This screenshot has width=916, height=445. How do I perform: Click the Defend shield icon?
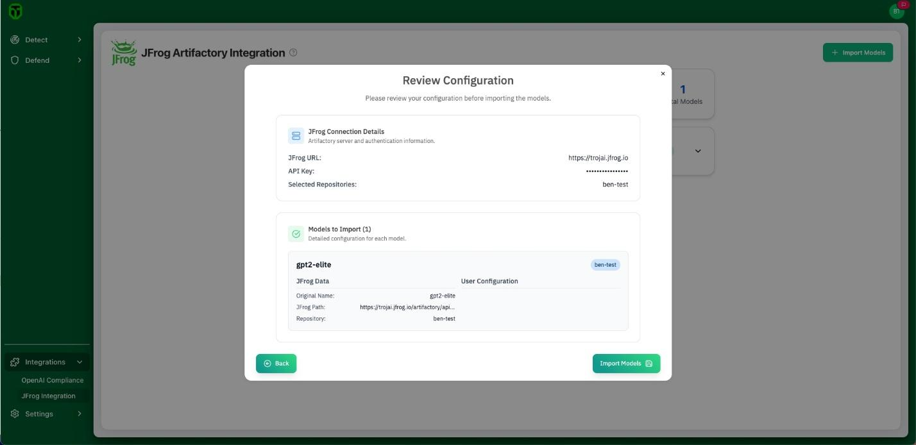pos(15,60)
